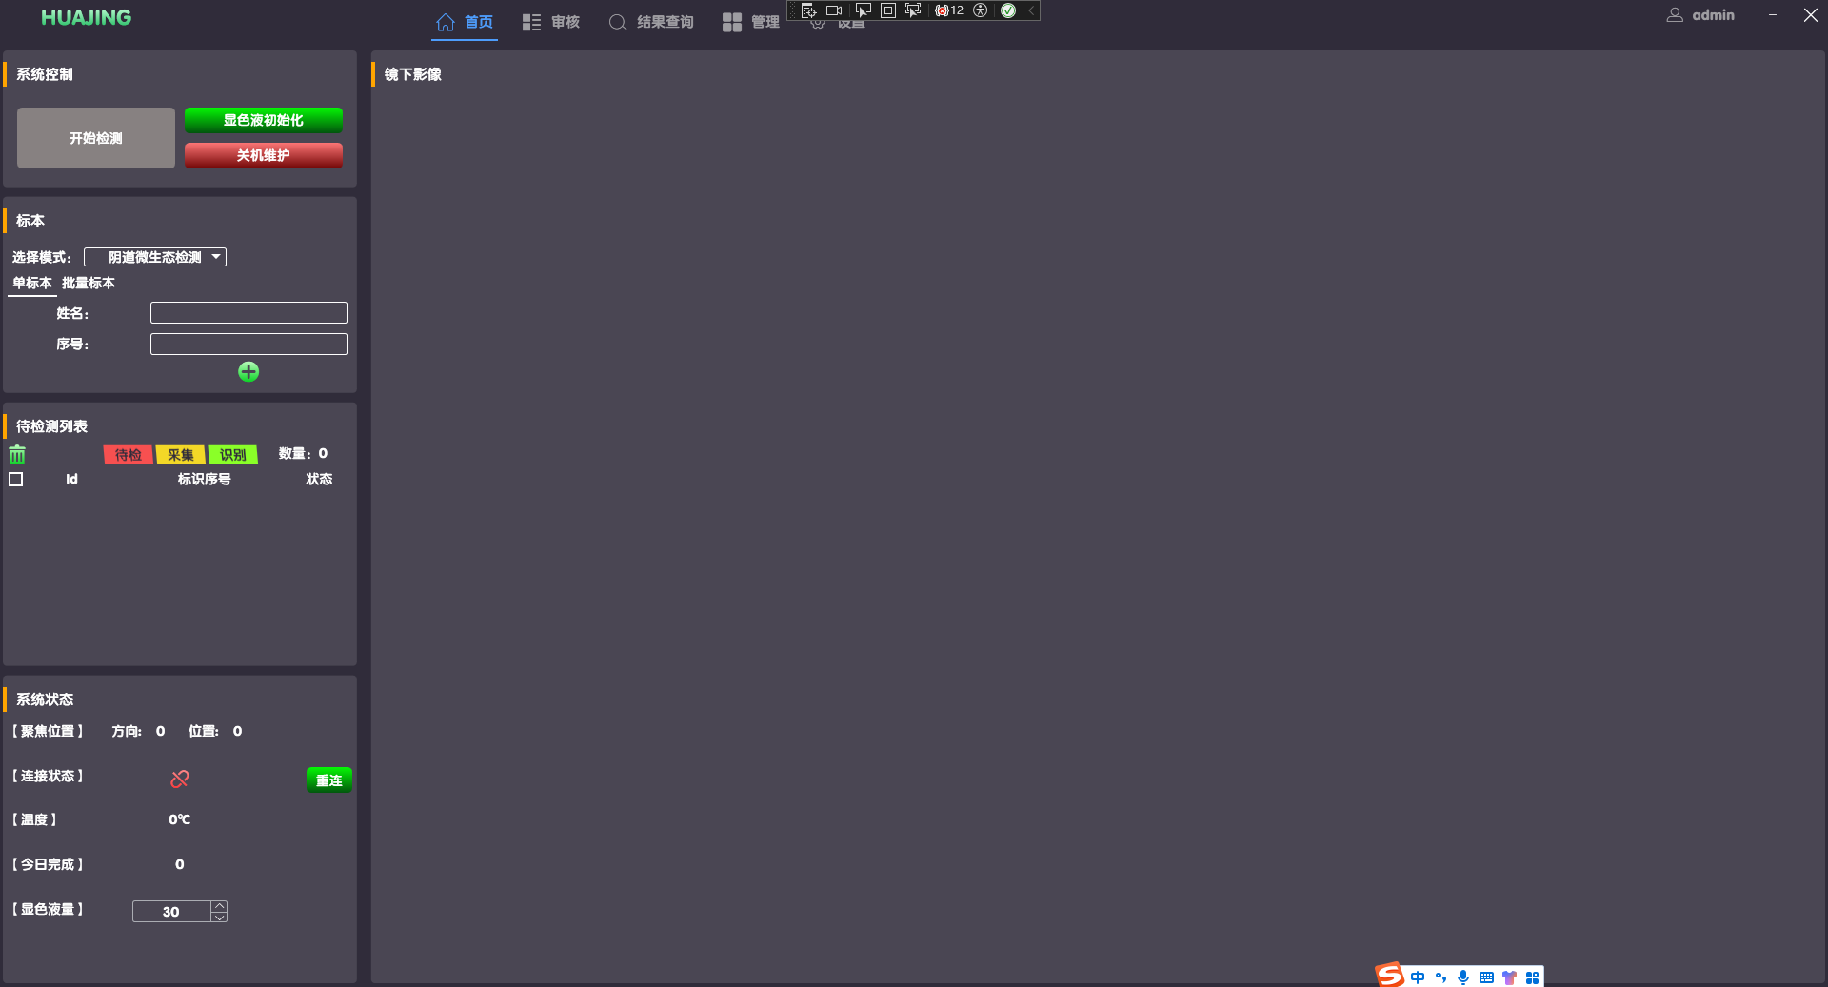1828x987 pixels.
Task: Toggle the punctuation mode icon
Action: pyautogui.click(x=1441, y=977)
